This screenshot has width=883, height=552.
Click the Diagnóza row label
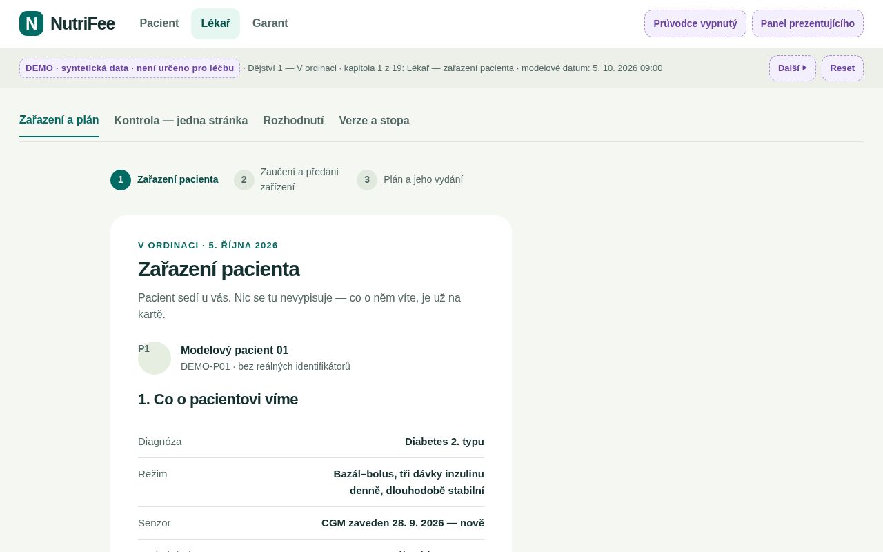click(160, 442)
